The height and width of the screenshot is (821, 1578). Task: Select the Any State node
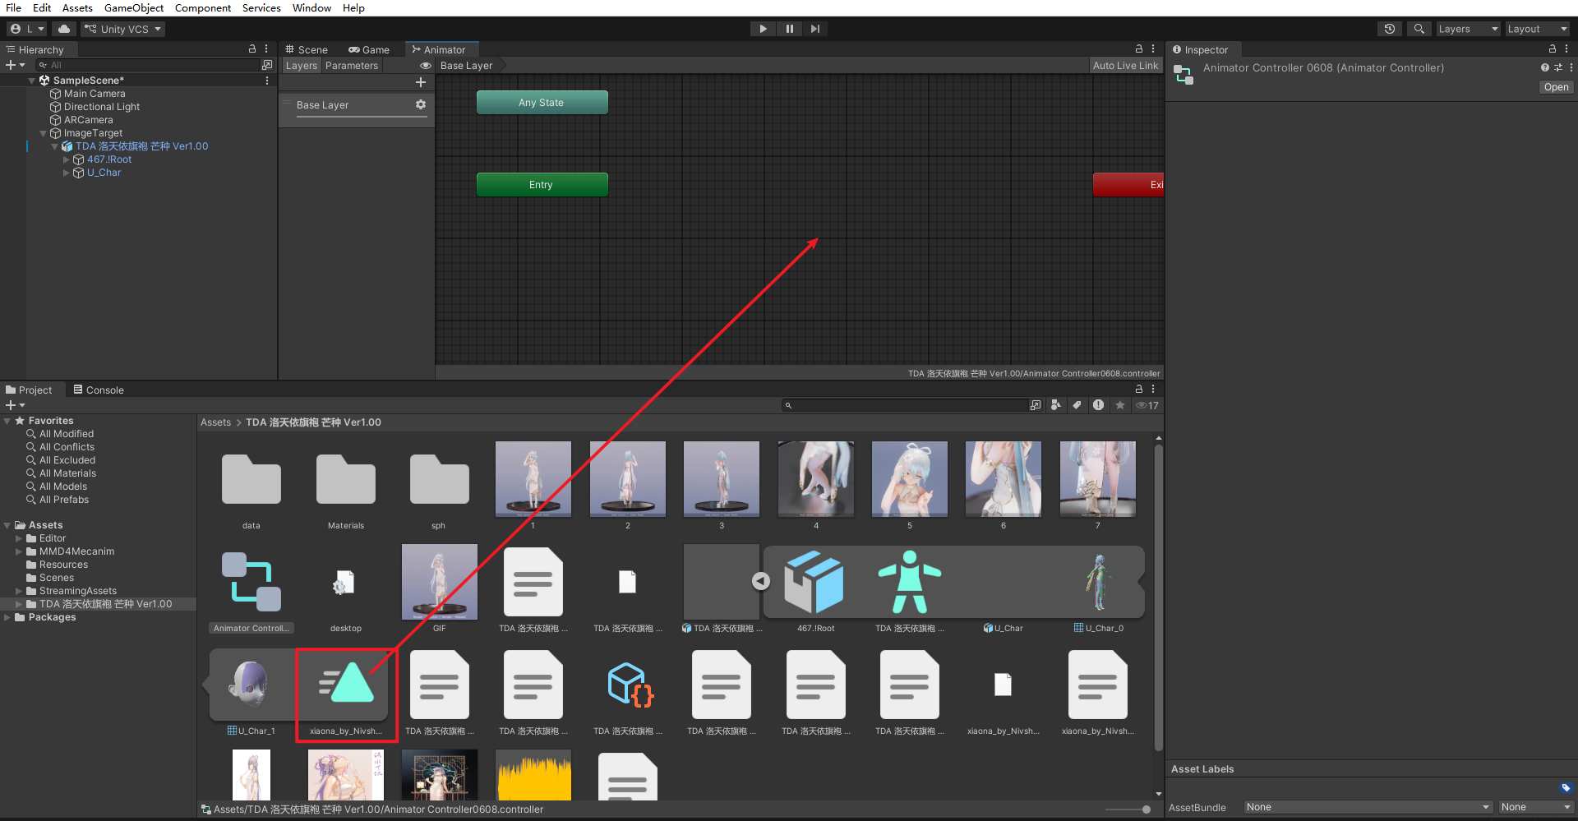click(542, 103)
